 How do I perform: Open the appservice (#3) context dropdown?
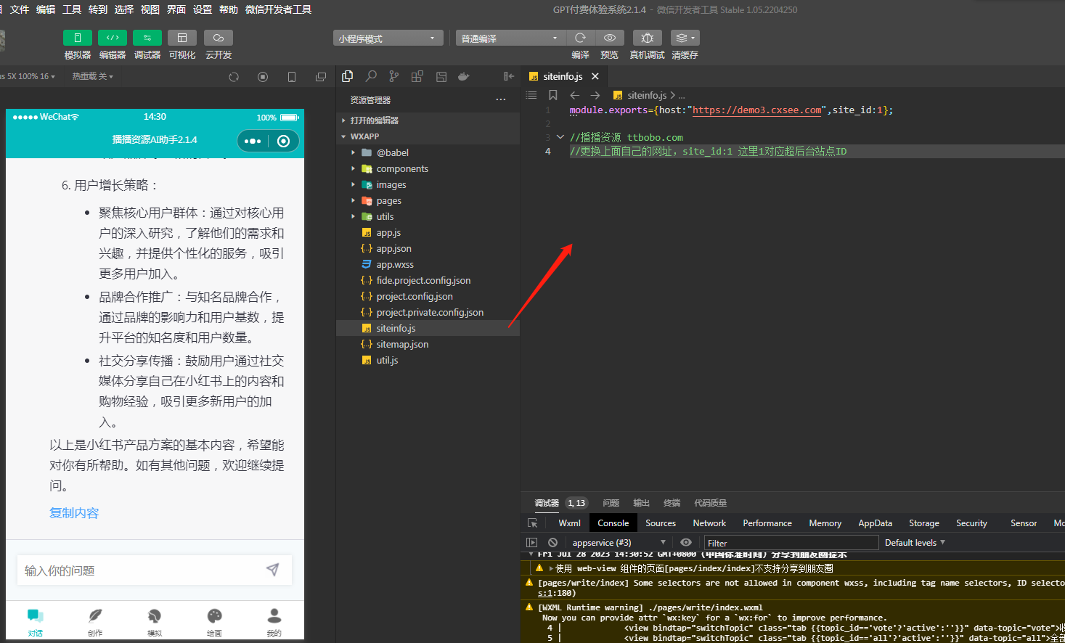[619, 542]
